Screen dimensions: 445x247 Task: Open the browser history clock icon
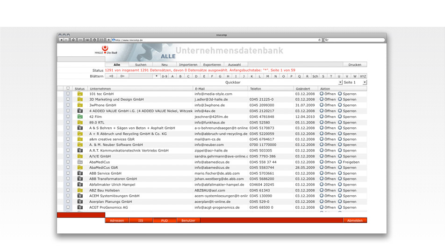(94, 40)
